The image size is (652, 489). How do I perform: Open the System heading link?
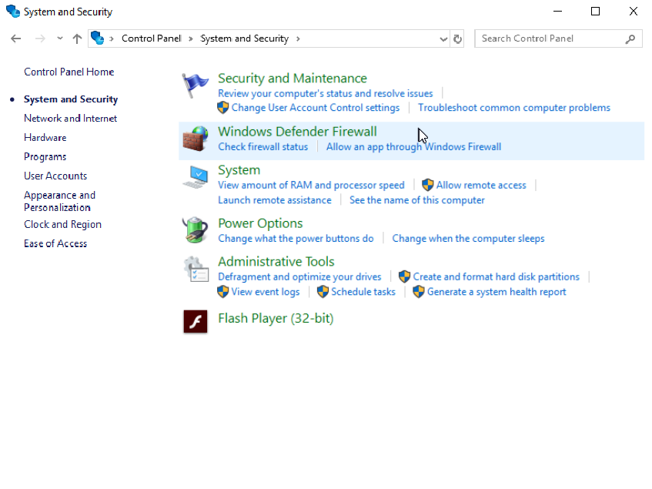(239, 170)
